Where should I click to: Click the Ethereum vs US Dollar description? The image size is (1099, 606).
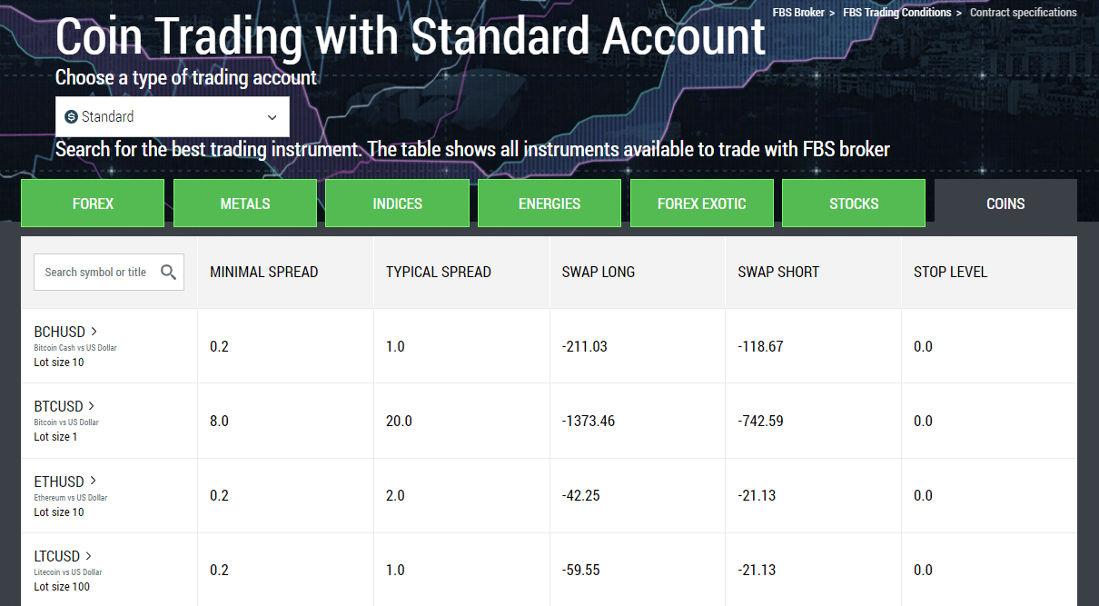(71, 498)
